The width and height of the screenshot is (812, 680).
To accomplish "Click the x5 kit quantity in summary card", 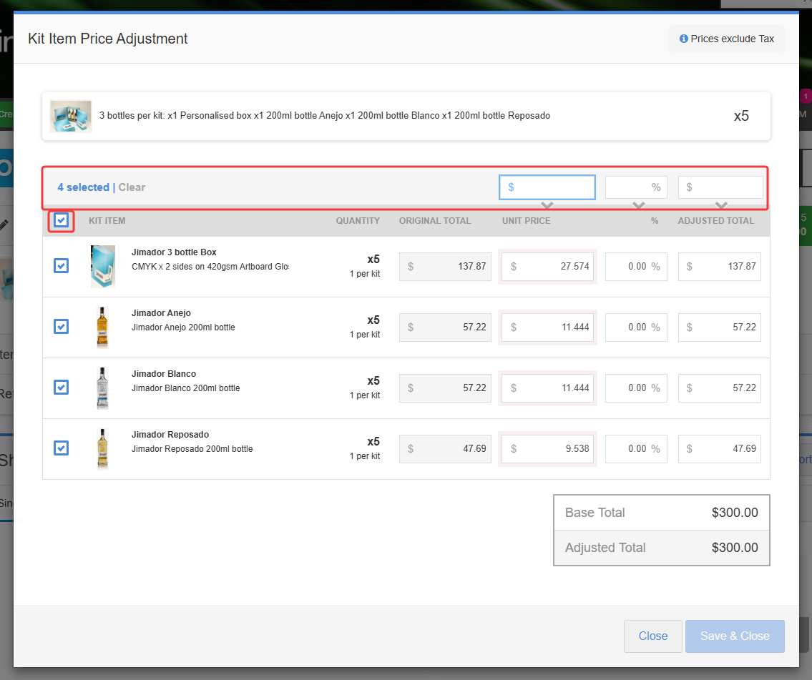I will coord(741,116).
